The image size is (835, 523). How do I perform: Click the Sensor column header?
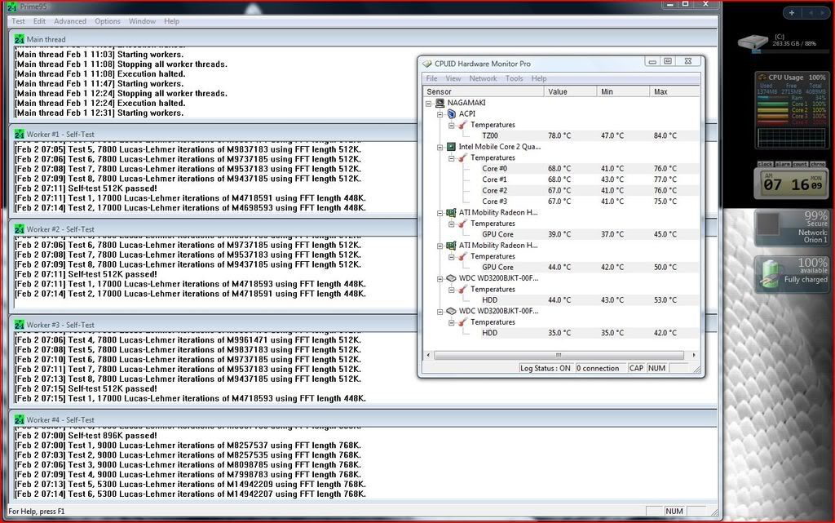484,91
